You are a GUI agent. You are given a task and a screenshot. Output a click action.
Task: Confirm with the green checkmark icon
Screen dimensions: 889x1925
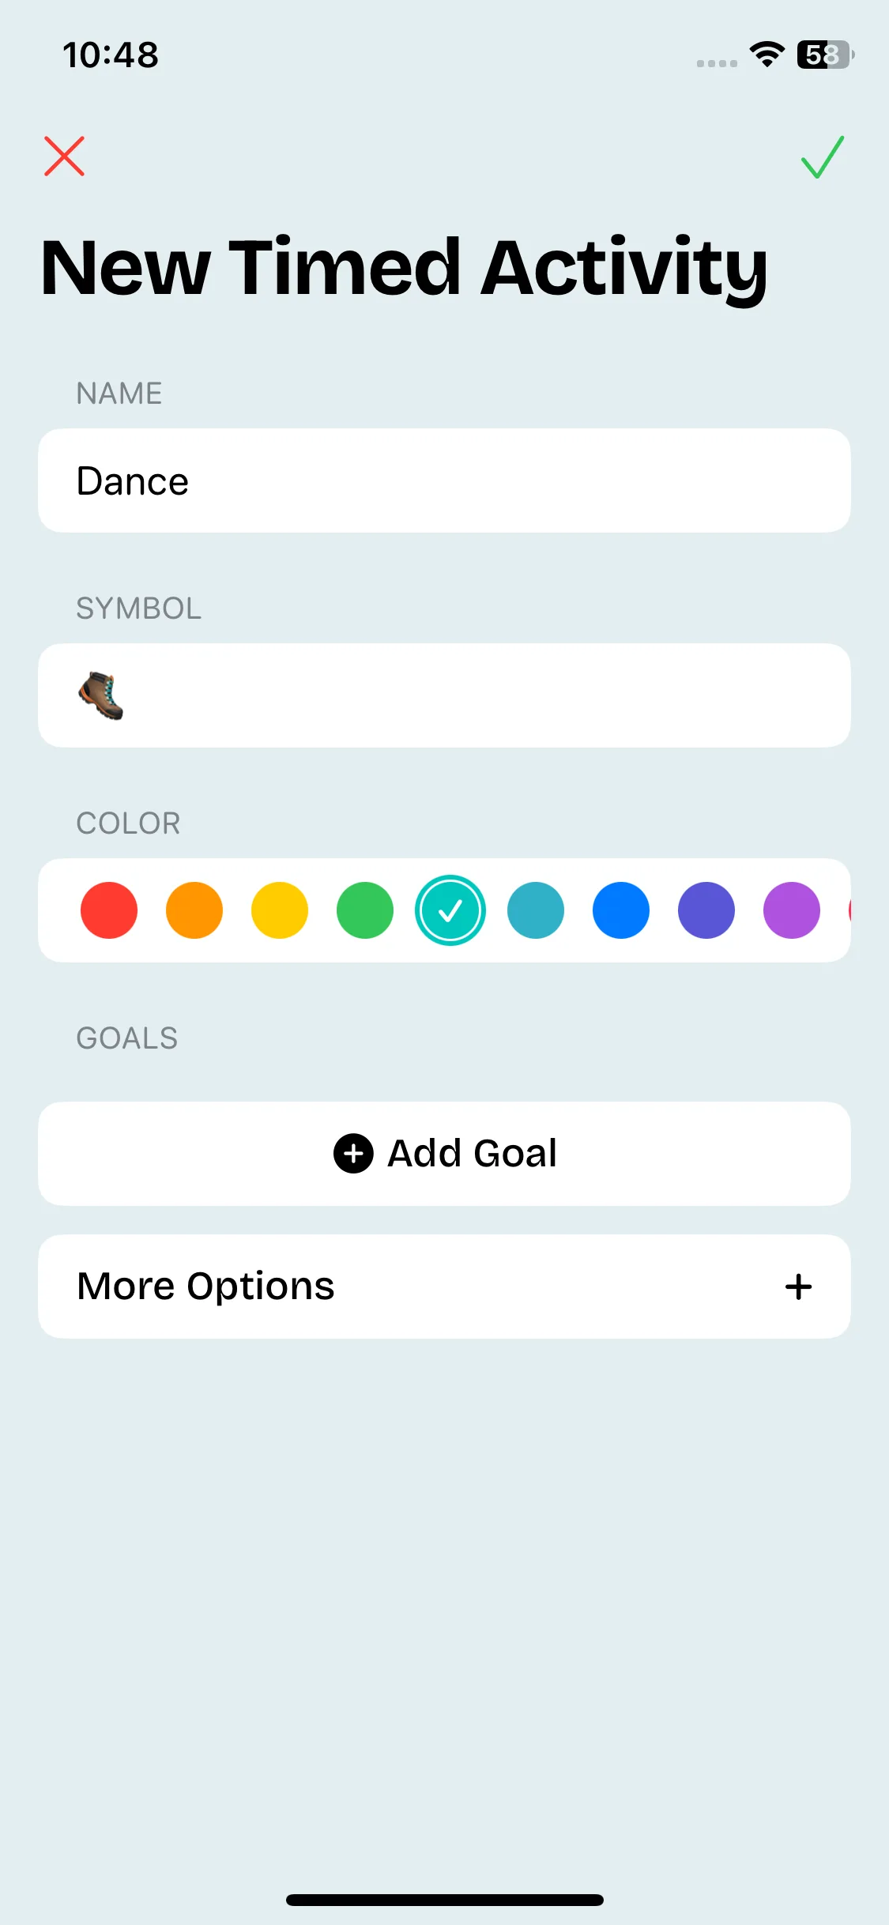823,156
